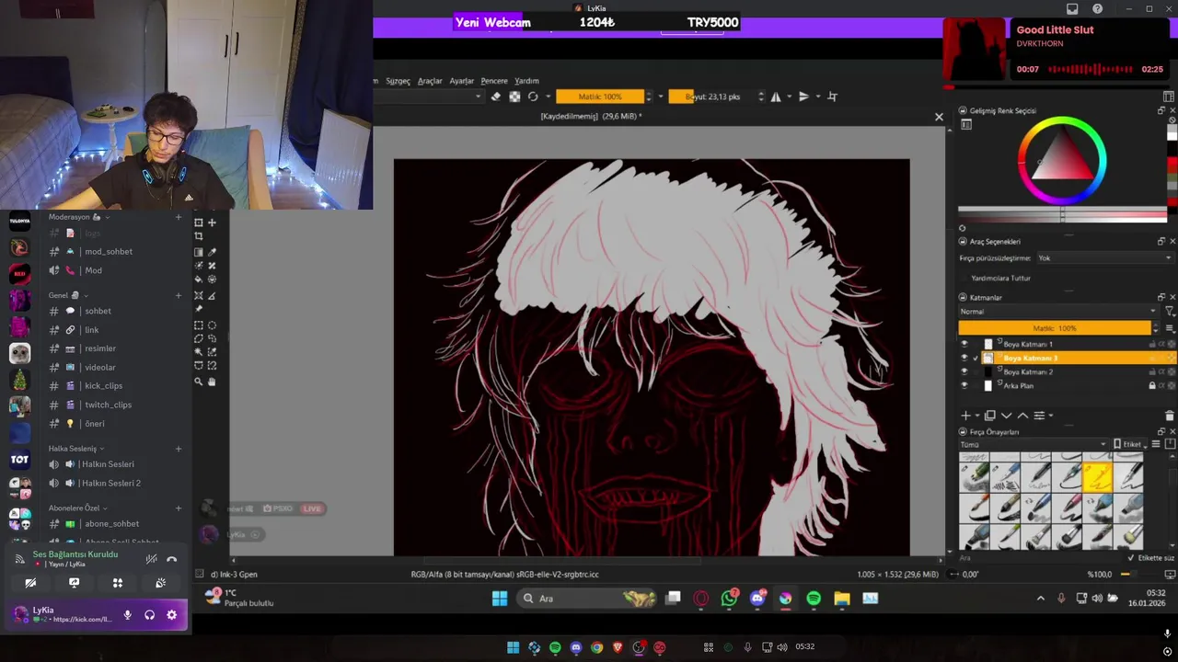
Task: Open WhatsApp from Windows taskbar
Action: click(x=729, y=599)
